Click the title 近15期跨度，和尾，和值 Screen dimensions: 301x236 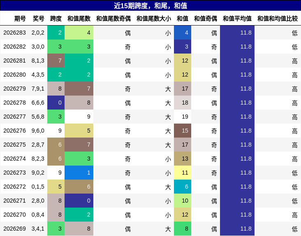tap(150, 6)
